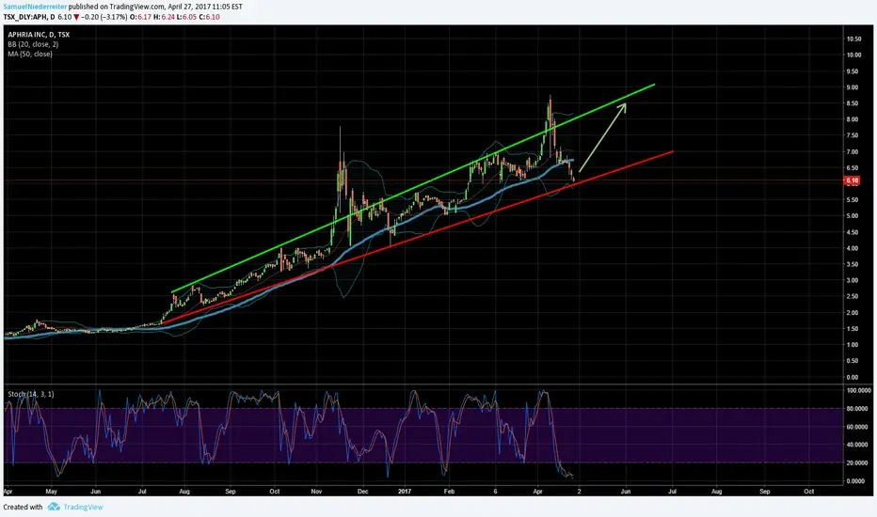Select the TSX_DLY:APH, D symbol text

tap(29, 17)
